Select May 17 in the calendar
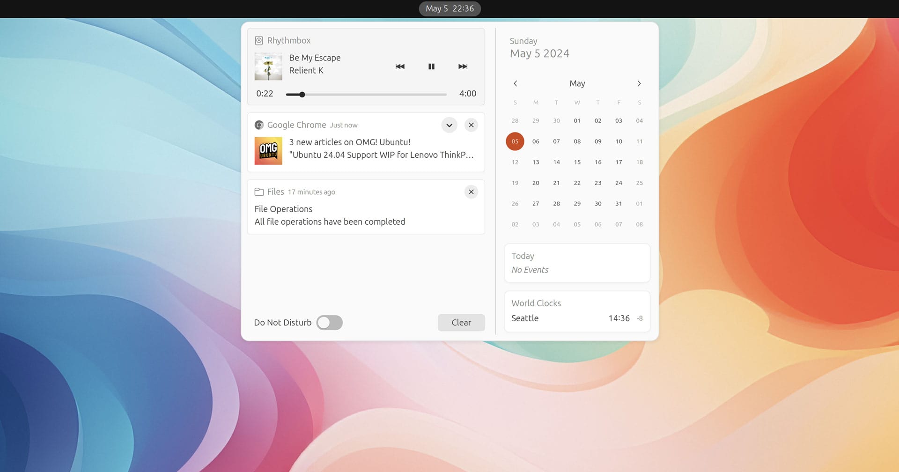899x472 pixels. pyautogui.click(x=619, y=162)
